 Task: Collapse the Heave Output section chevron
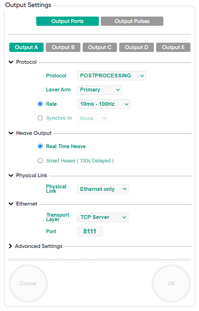click(x=11, y=133)
